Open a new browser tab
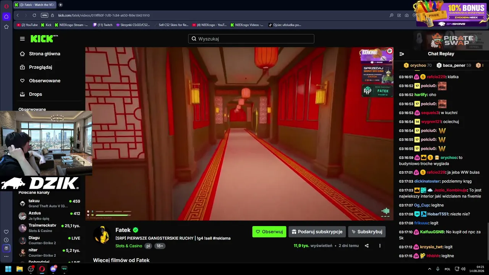 [60, 5]
